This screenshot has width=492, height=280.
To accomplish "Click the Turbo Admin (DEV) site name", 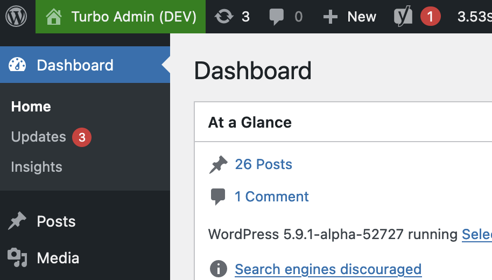I will click(x=133, y=17).
